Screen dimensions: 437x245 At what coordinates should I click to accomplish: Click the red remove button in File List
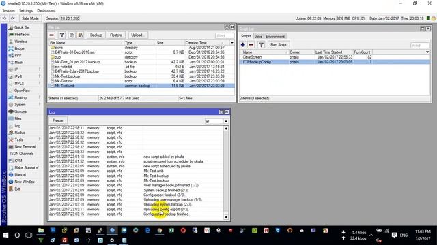tap(52, 35)
